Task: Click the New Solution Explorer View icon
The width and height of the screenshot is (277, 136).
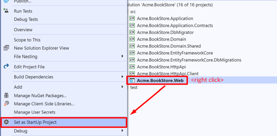Action: (x=6, y=48)
